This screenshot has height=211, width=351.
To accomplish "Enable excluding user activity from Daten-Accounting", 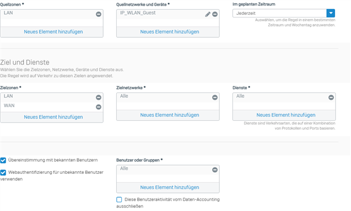I will (119, 200).
